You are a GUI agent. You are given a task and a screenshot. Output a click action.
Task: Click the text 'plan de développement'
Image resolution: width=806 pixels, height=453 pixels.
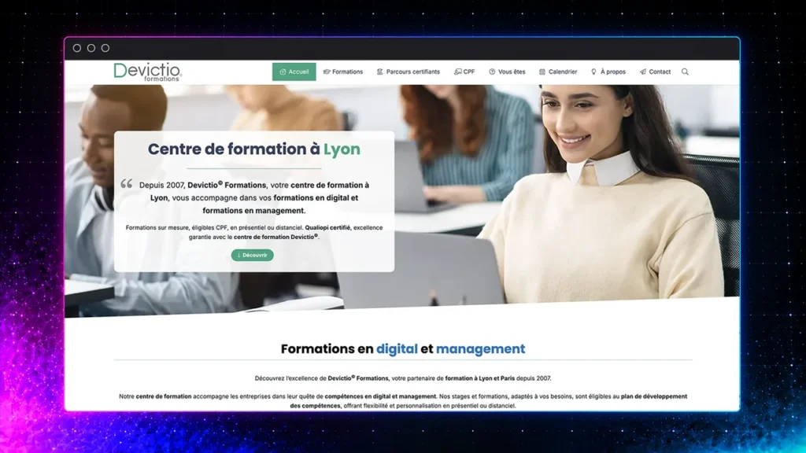(x=654, y=396)
